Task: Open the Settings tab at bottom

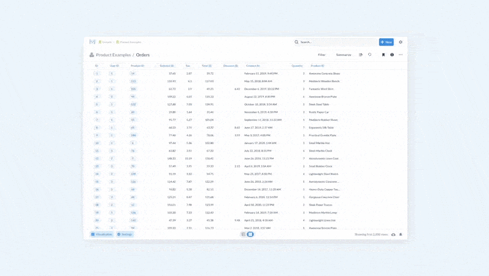Action: click(x=125, y=234)
